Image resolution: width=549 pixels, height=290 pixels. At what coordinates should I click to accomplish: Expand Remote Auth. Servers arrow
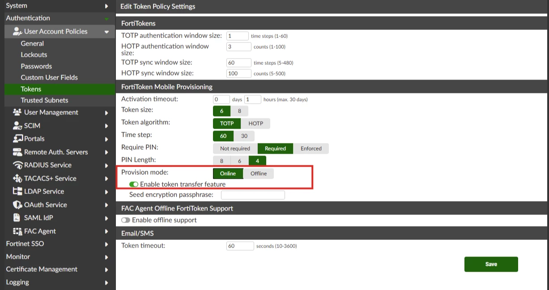[x=106, y=152]
